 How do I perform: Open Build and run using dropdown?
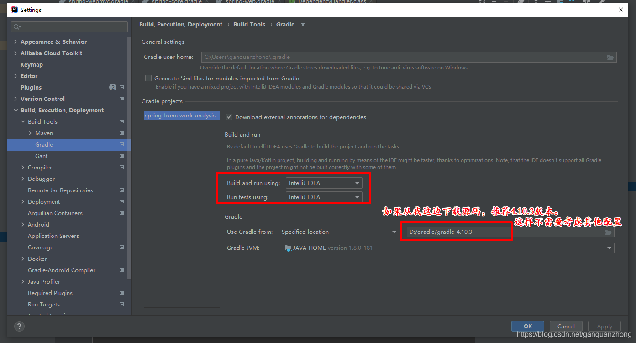(x=324, y=183)
